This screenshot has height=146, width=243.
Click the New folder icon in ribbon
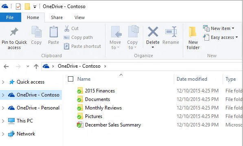[x=193, y=32]
